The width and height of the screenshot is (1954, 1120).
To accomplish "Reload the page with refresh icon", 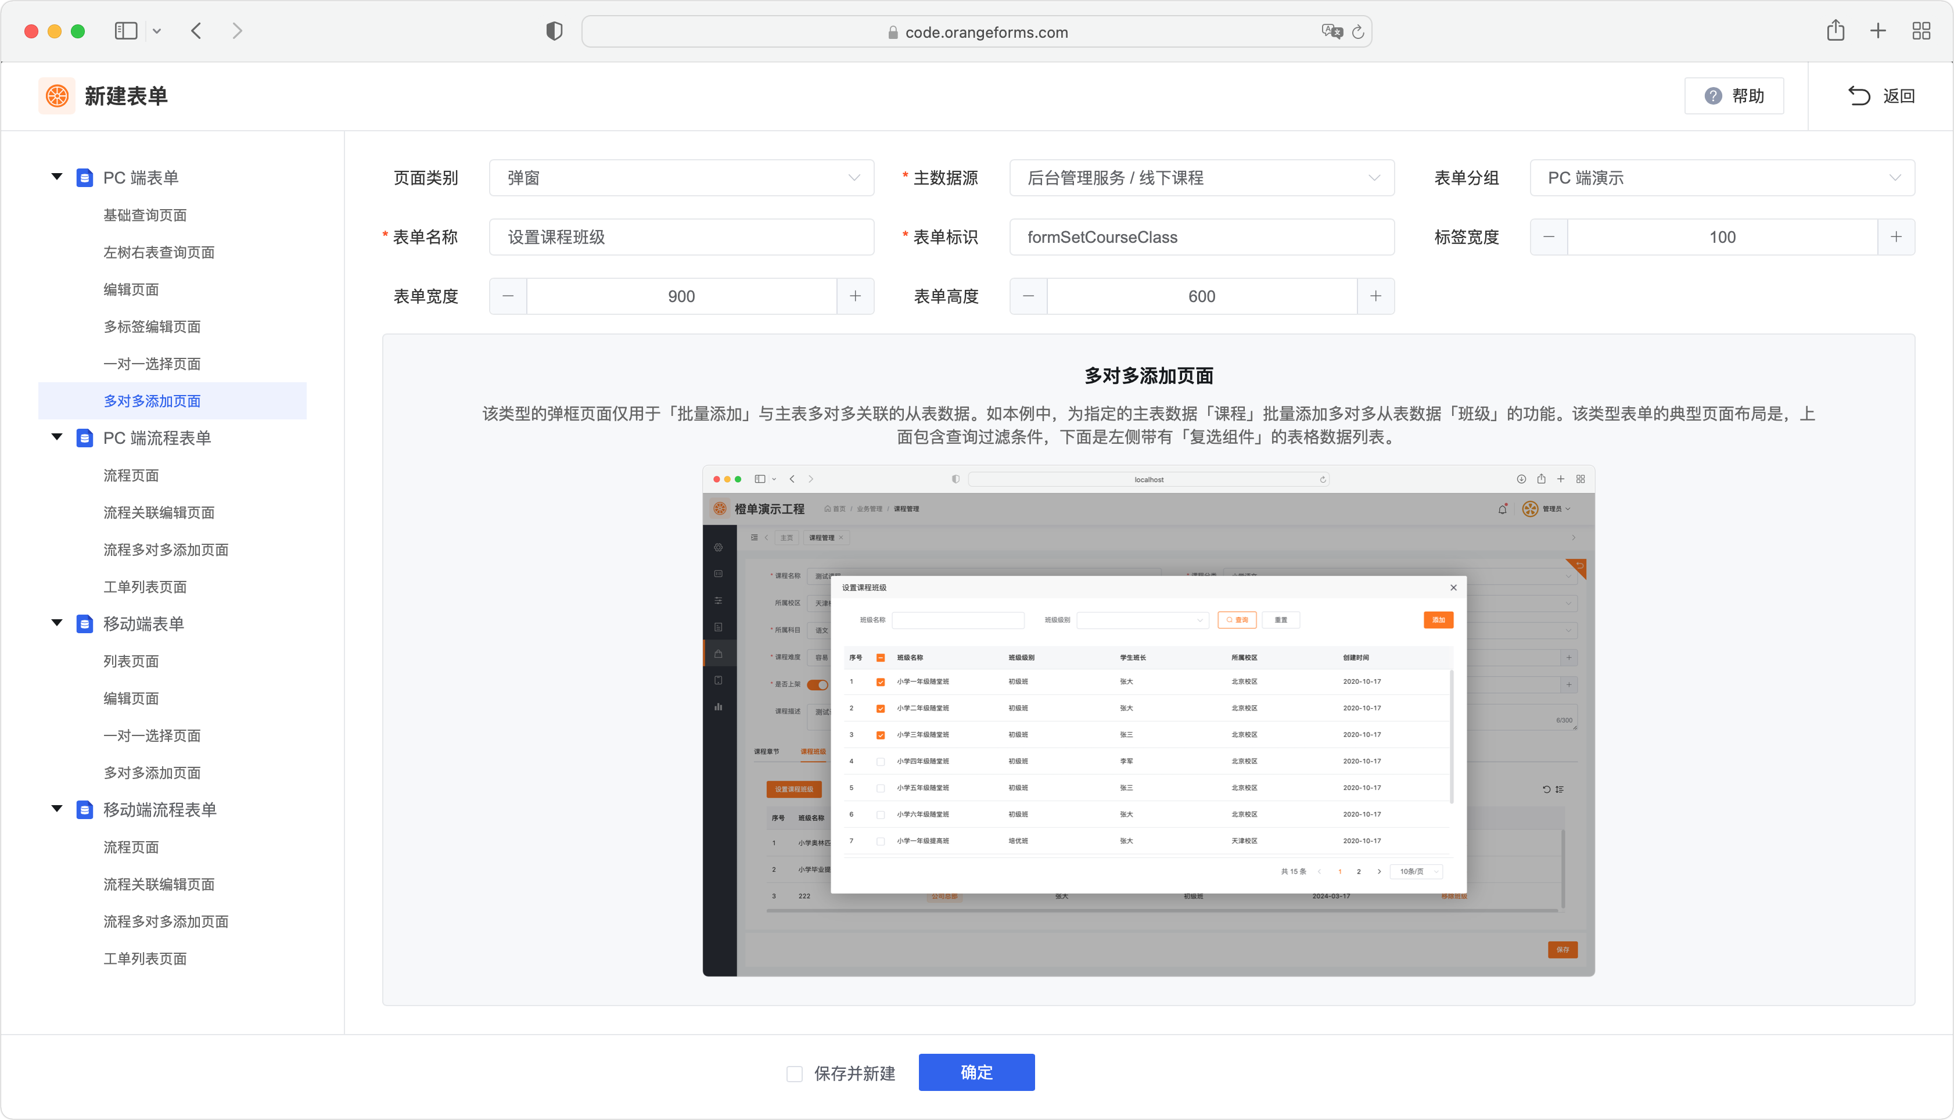I will 1358,31.
